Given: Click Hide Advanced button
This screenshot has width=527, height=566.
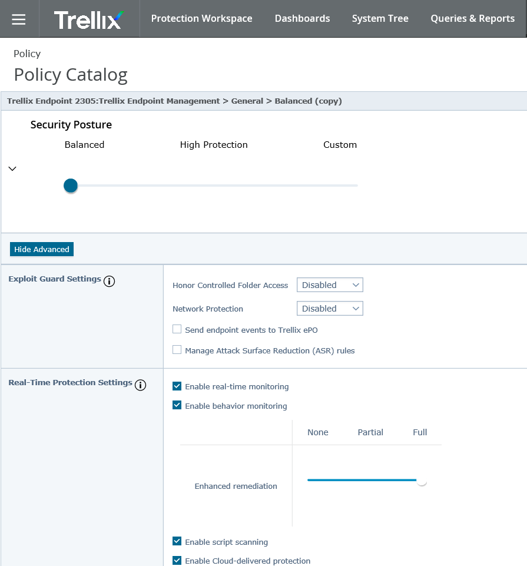Looking at the screenshot, I should coord(41,249).
